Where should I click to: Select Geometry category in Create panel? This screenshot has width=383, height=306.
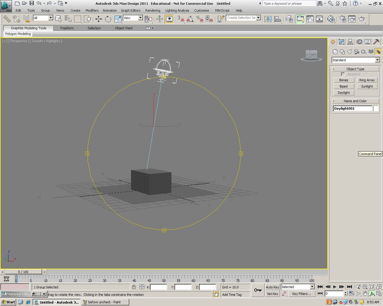click(335, 52)
